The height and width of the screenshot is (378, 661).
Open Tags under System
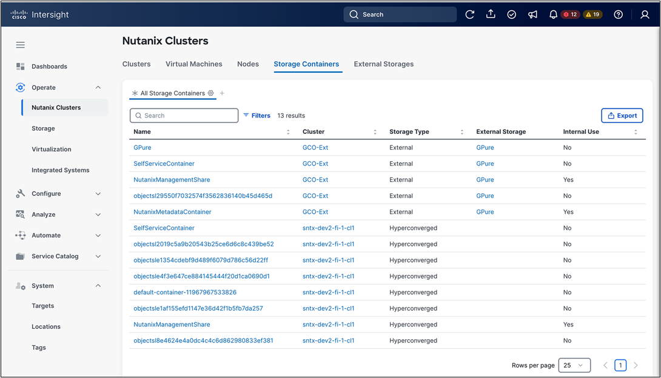[39, 347]
